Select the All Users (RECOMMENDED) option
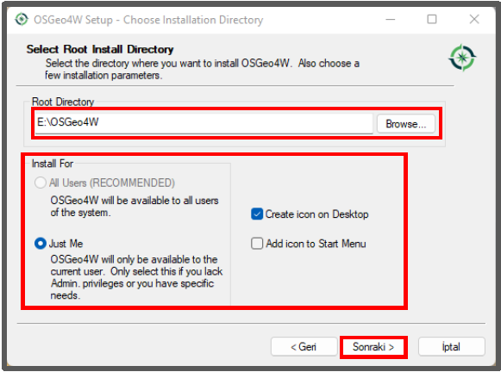The width and height of the screenshot is (501, 372). click(41, 183)
